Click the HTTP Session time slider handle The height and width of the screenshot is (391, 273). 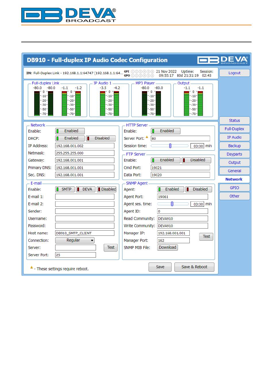170,146
